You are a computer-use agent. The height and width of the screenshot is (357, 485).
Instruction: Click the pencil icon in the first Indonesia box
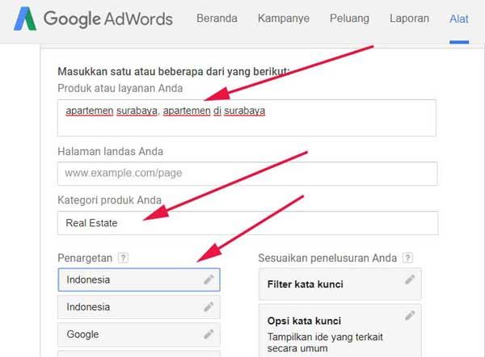(209, 279)
